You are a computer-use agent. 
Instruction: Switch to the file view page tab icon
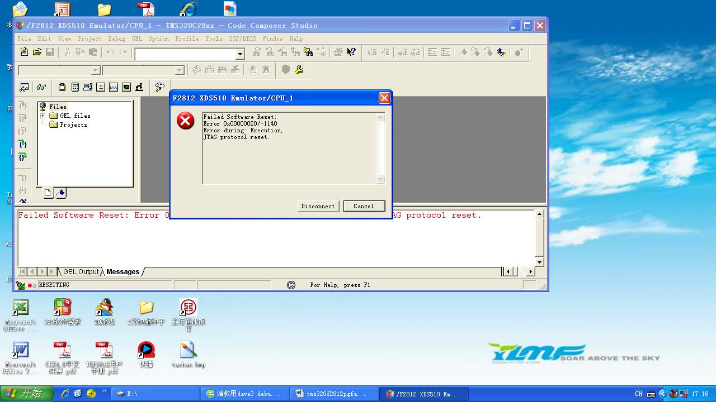coord(48,193)
